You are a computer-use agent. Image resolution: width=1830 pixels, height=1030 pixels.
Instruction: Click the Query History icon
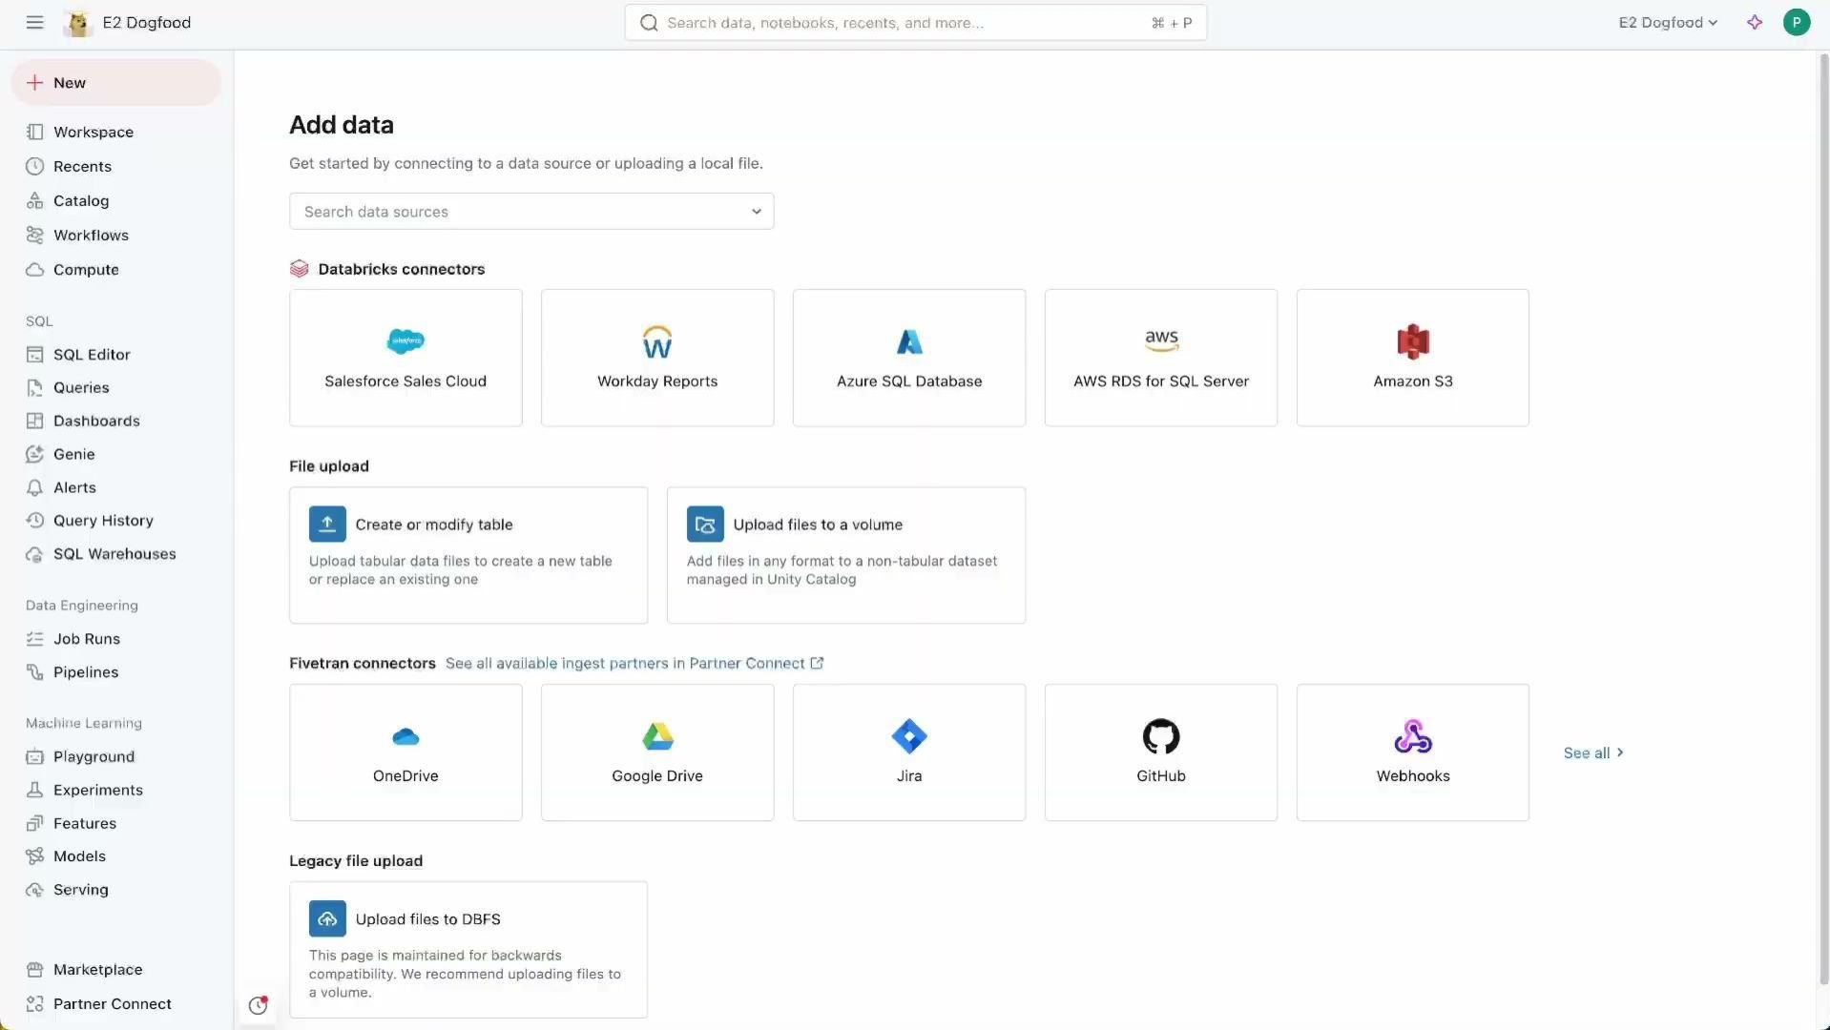coord(35,520)
